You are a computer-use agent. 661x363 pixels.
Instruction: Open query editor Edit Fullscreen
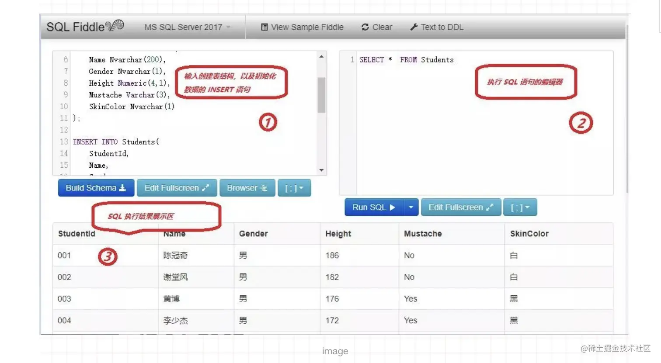[x=461, y=207]
